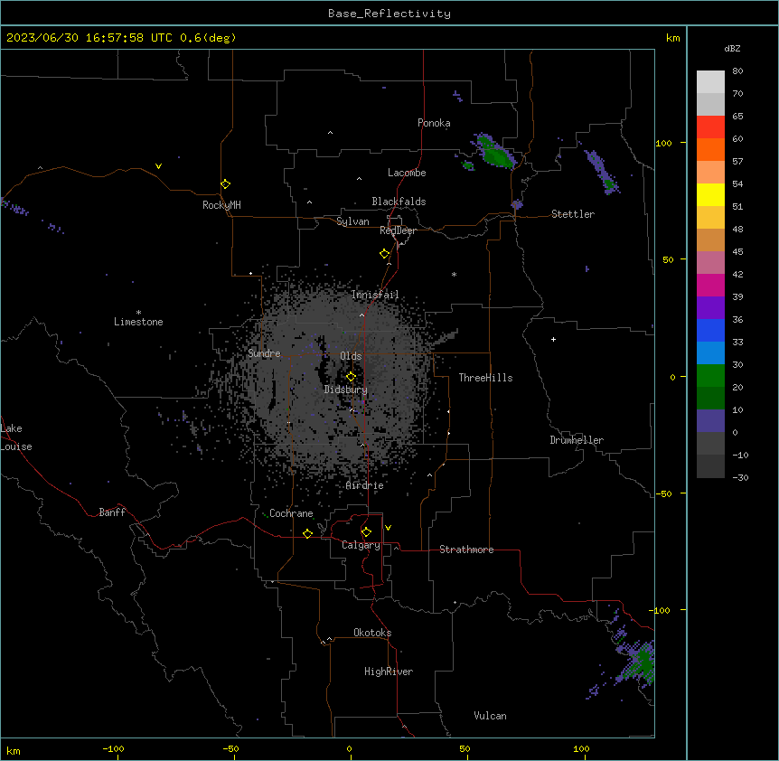Click the dBZ legend heading
Viewport: 779px width, 761px height.
(732, 48)
